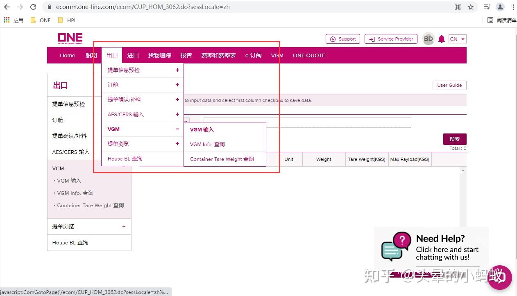Click the browser back arrow
Image resolution: width=517 pixels, height=296 pixels.
[x=7, y=7]
